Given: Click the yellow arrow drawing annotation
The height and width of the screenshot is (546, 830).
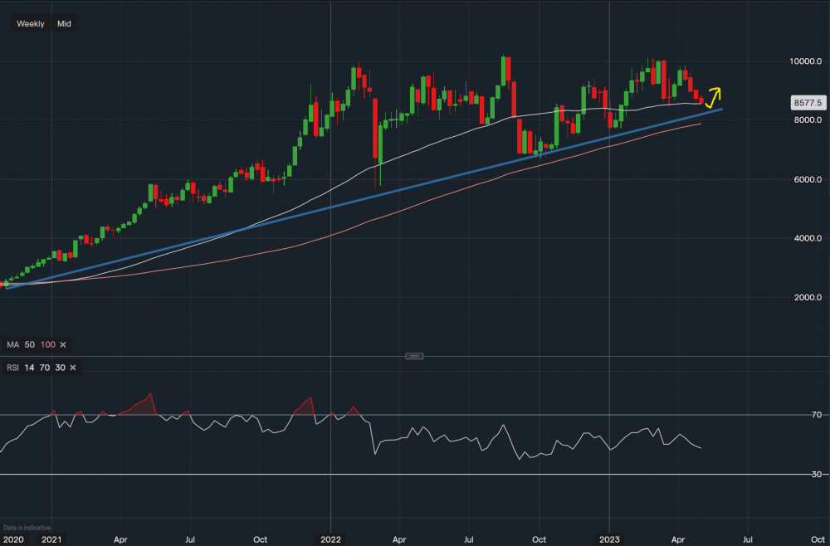Looking at the screenshot, I should [x=713, y=96].
